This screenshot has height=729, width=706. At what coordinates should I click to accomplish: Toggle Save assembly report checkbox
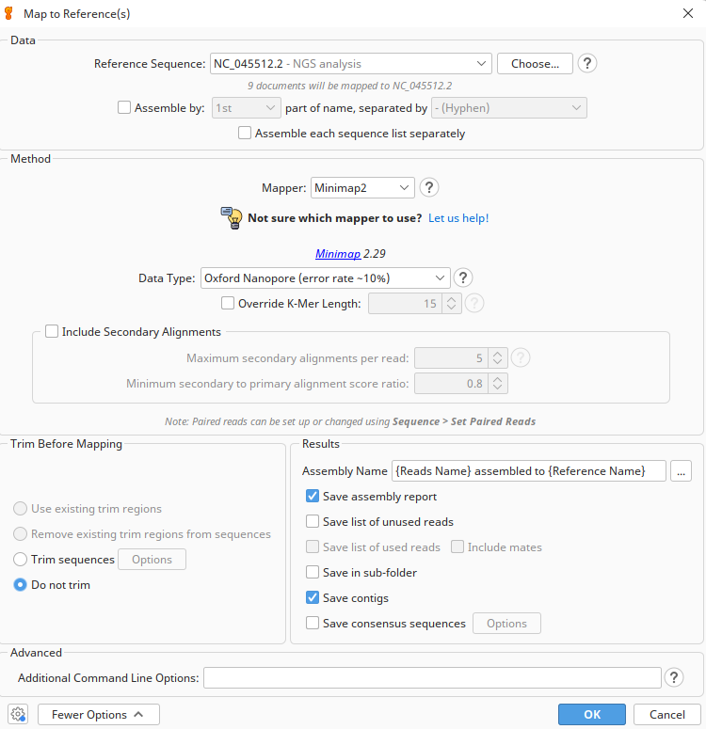(x=313, y=497)
